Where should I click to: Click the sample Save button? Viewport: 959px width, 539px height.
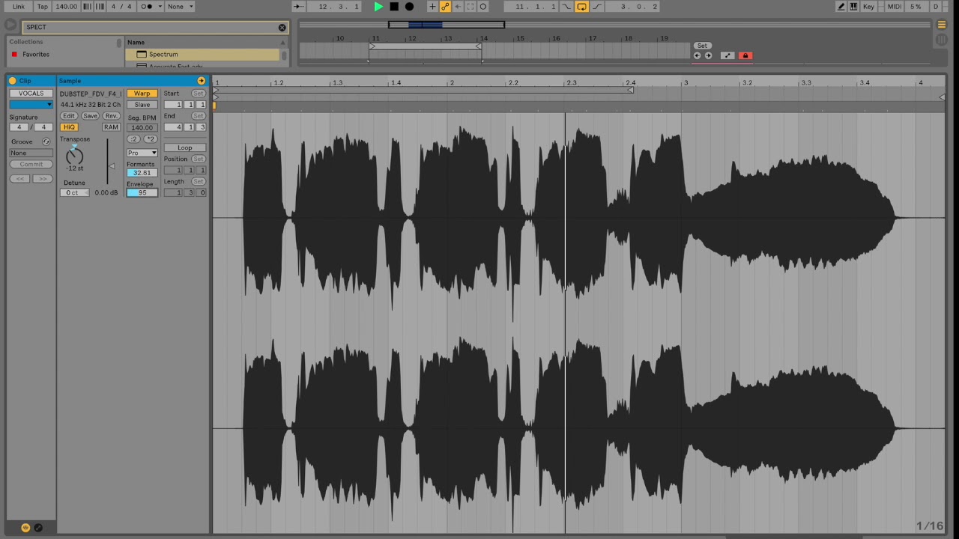click(x=91, y=116)
